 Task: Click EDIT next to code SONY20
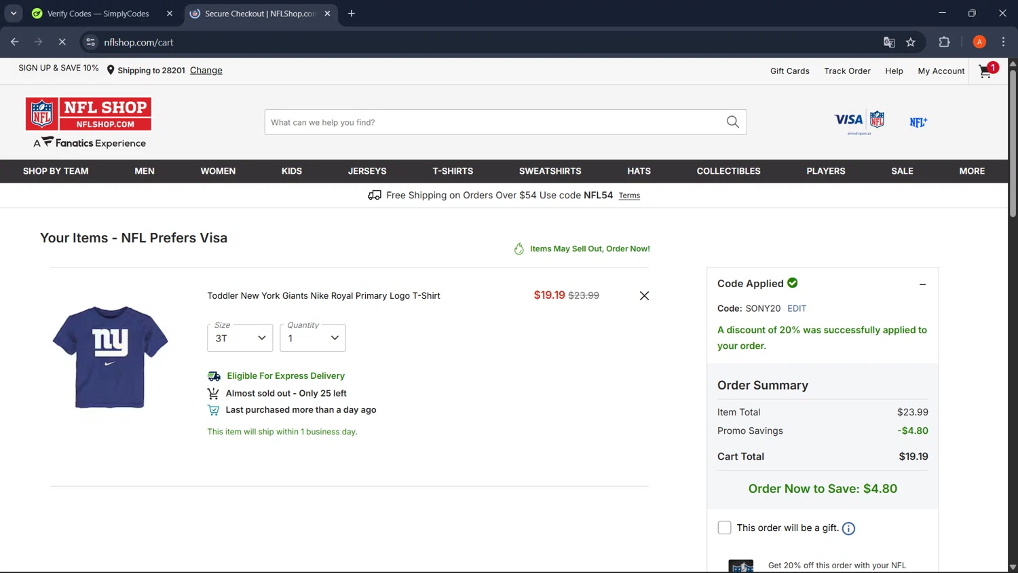(x=797, y=308)
